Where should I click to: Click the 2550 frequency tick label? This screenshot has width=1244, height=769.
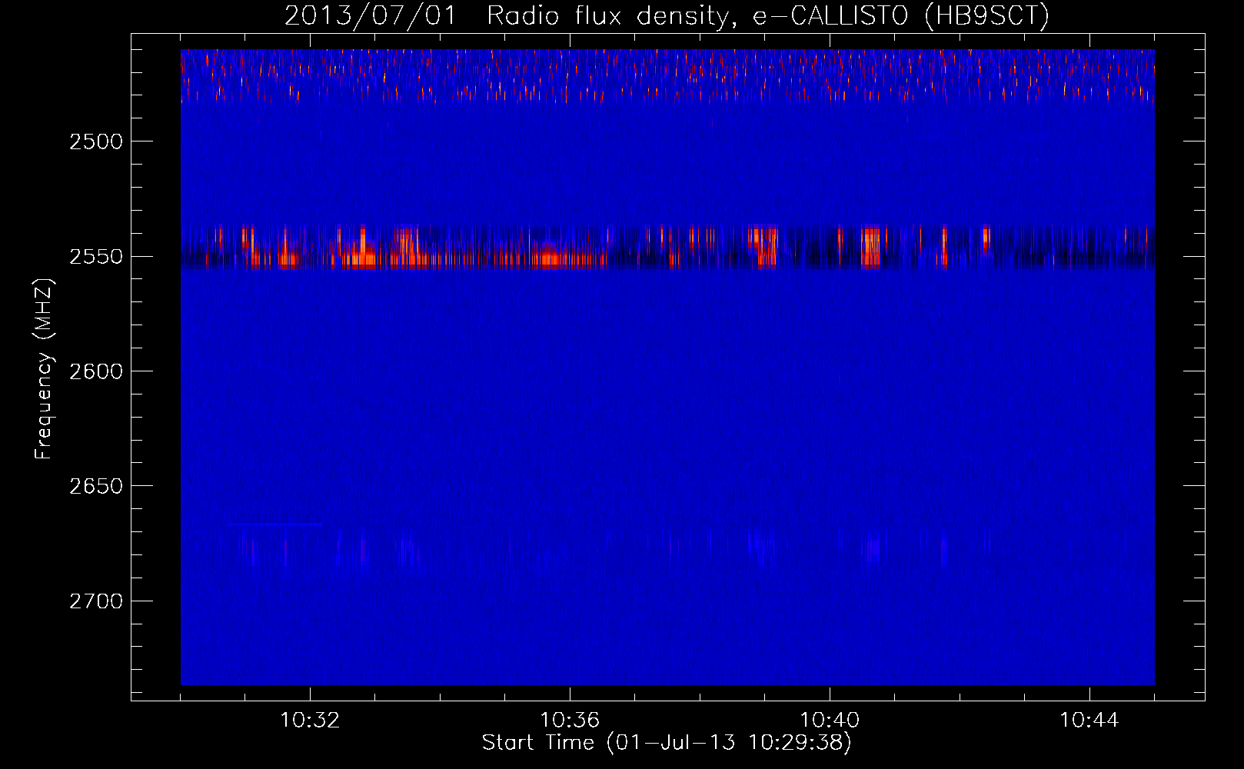click(x=96, y=256)
